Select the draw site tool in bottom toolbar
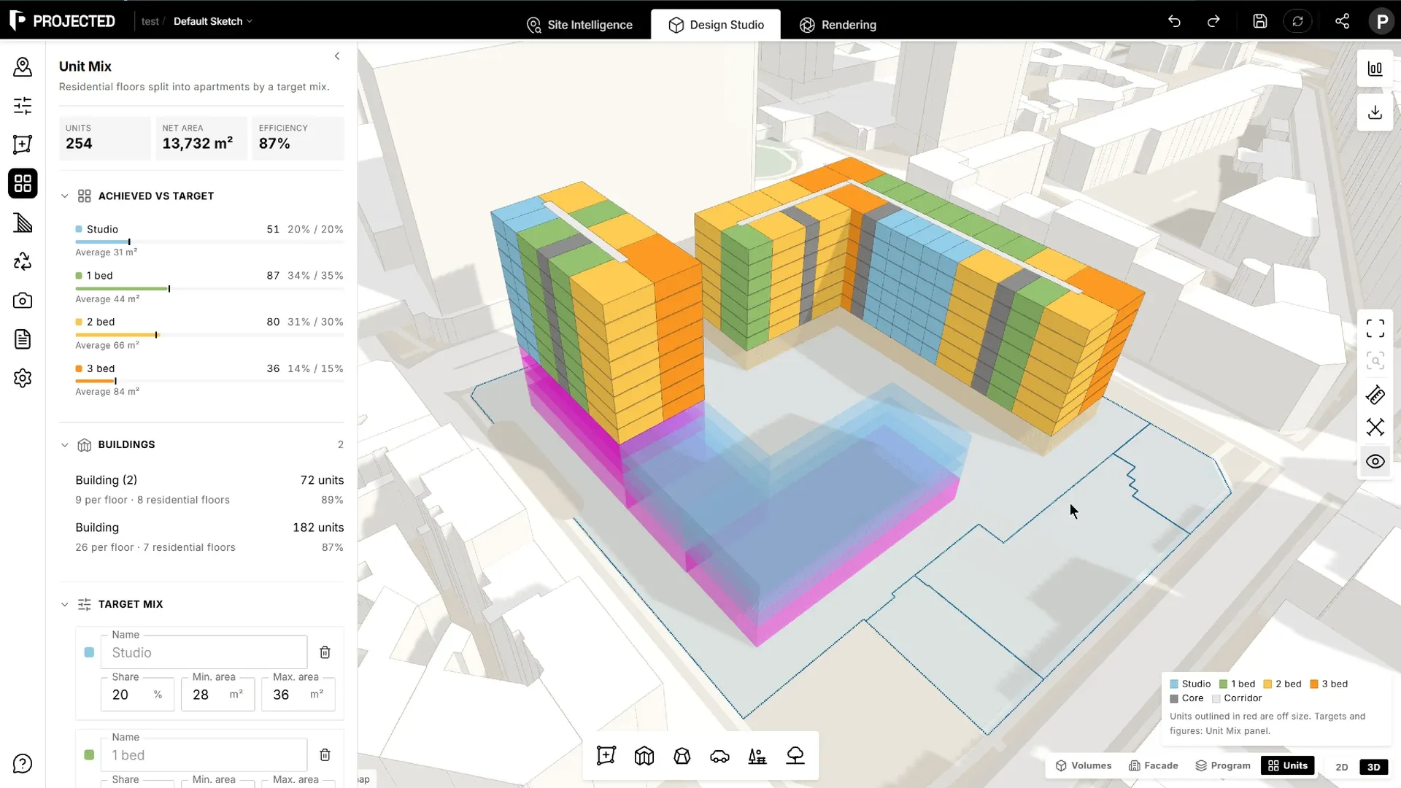The image size is (1401, 788). (606, 756)
